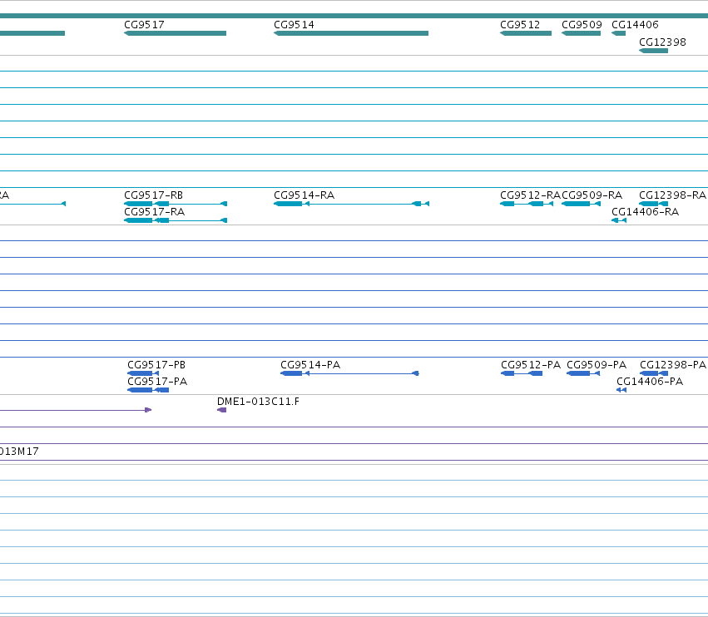Screen dimensions: 708x617
Task: Select the CG9517-PB protein glyph
Action: 143,373
